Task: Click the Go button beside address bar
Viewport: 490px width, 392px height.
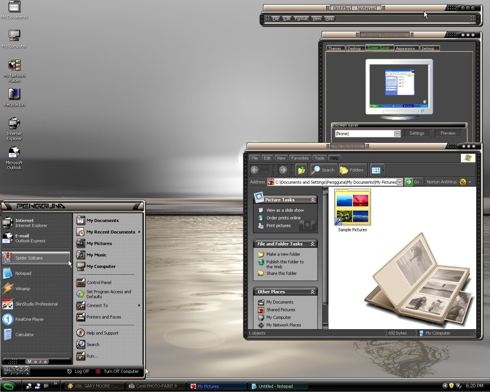Action: pos(413,182)
